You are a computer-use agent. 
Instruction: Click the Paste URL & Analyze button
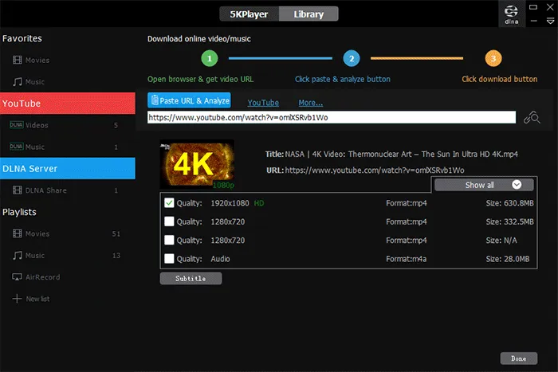(x=190, y=101)
